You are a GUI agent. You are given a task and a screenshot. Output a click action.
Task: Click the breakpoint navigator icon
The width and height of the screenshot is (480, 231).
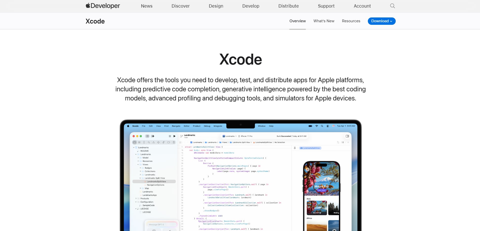[x=168, y=142]
